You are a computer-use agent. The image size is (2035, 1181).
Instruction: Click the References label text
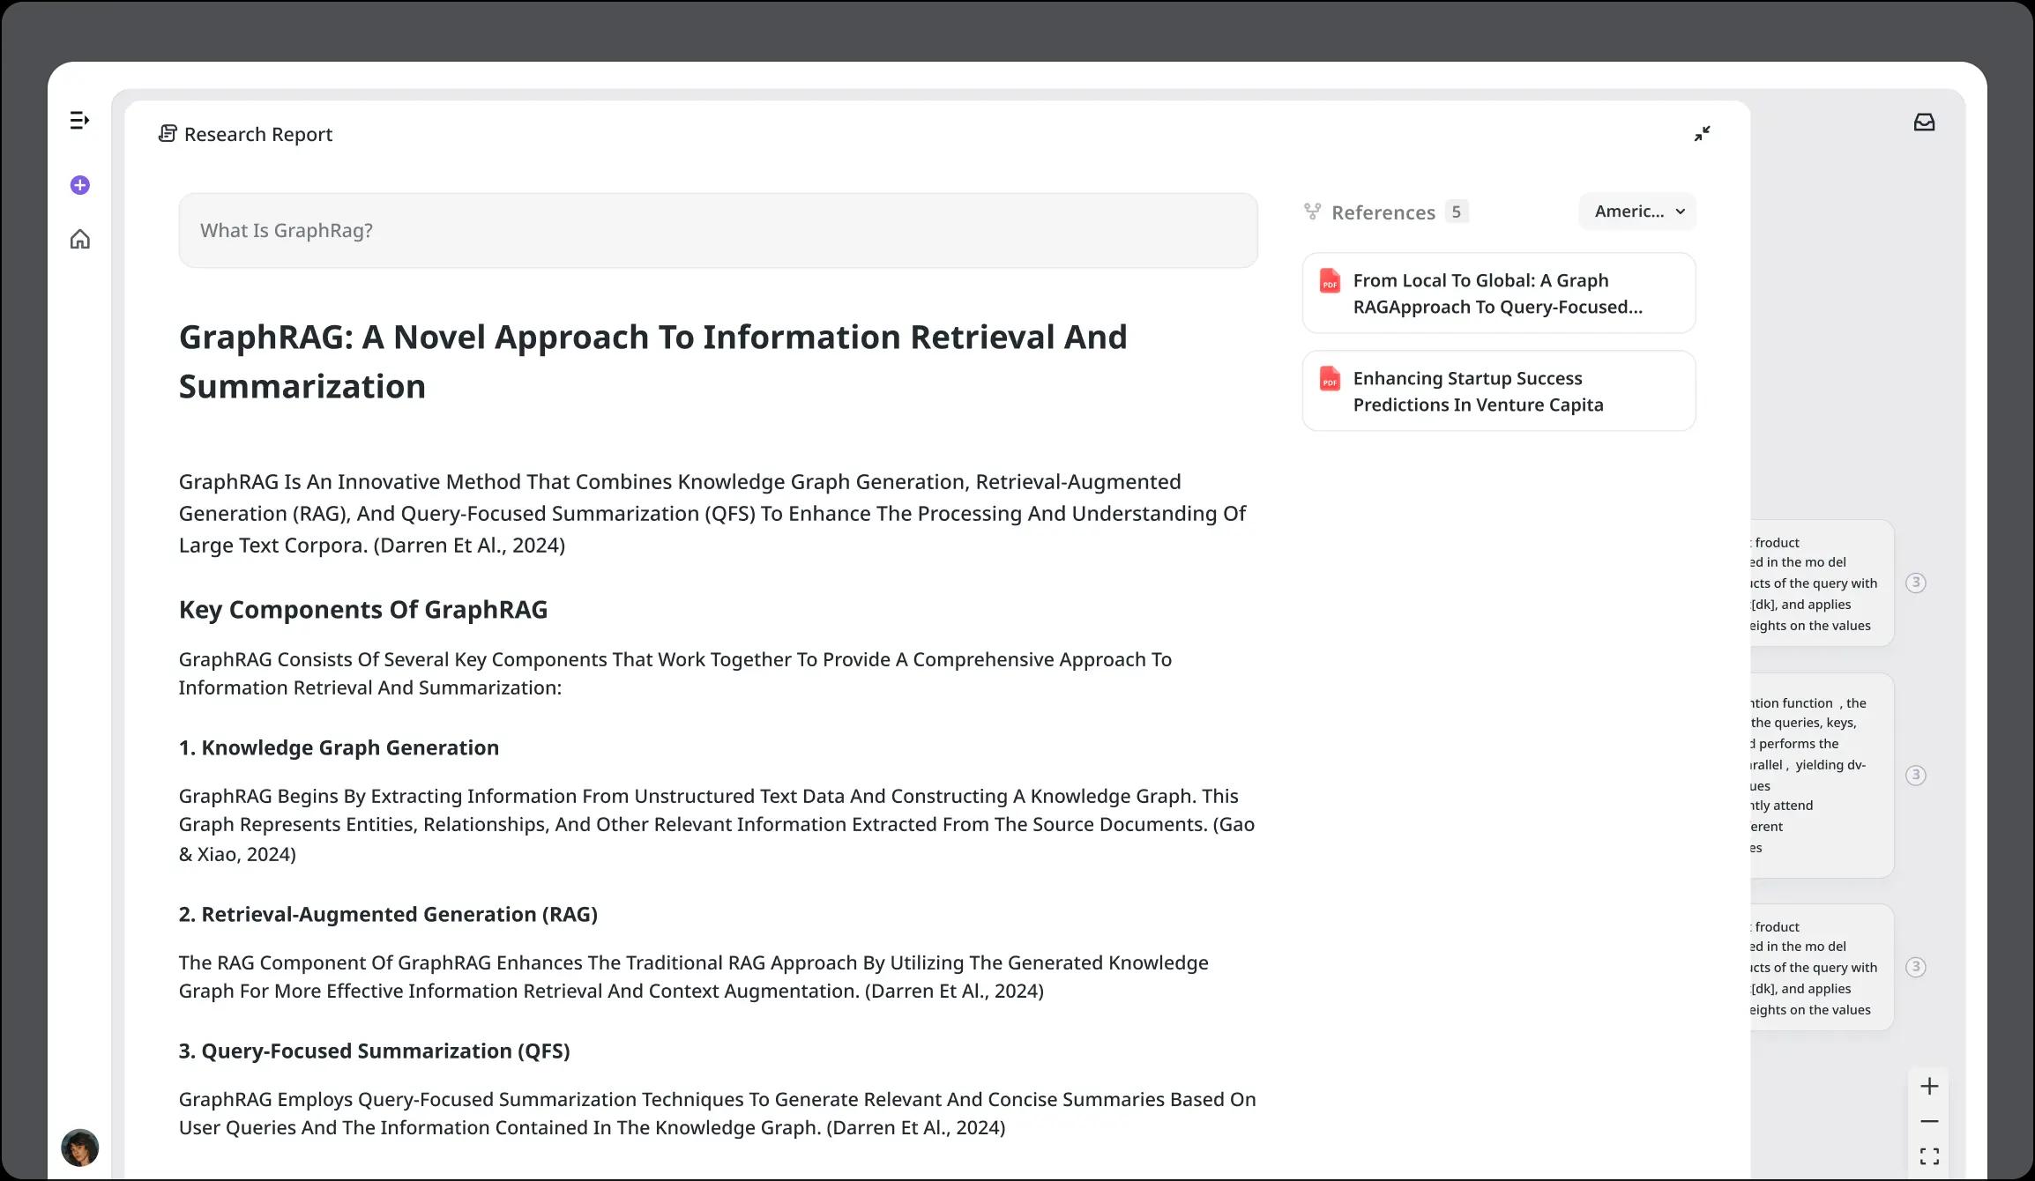coord(1383,212)
